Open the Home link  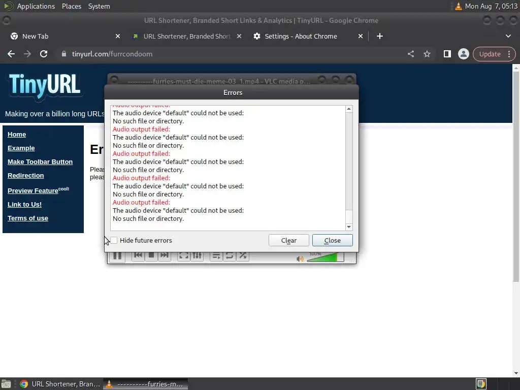17,134
